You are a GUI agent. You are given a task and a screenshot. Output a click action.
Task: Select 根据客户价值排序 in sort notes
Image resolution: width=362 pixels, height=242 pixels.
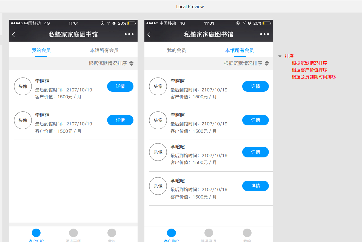click(309, 70)
